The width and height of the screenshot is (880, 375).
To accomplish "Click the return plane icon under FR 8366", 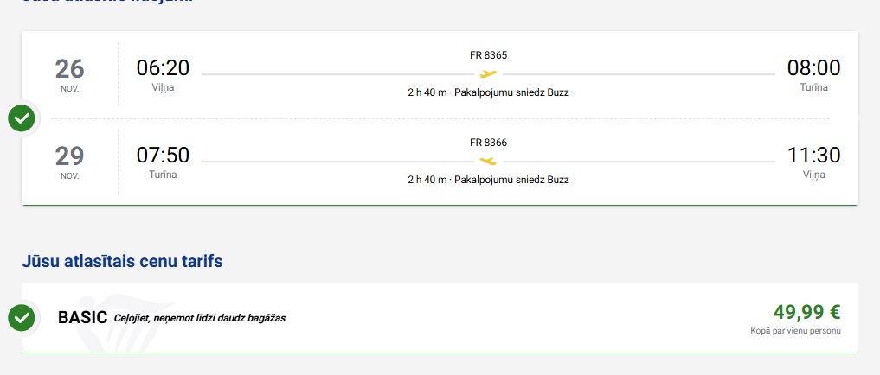I will click(489, 161).
